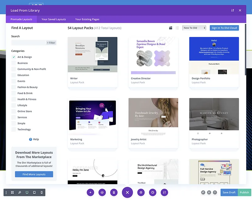The height and width of the screenshot is (200, 252).
Task: Open Creative Director layout pack thumbnail
Action: tap(153, 56)
